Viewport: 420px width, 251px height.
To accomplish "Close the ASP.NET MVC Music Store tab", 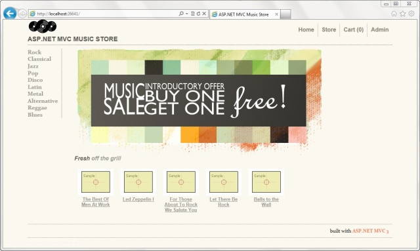I will point(276,14).
